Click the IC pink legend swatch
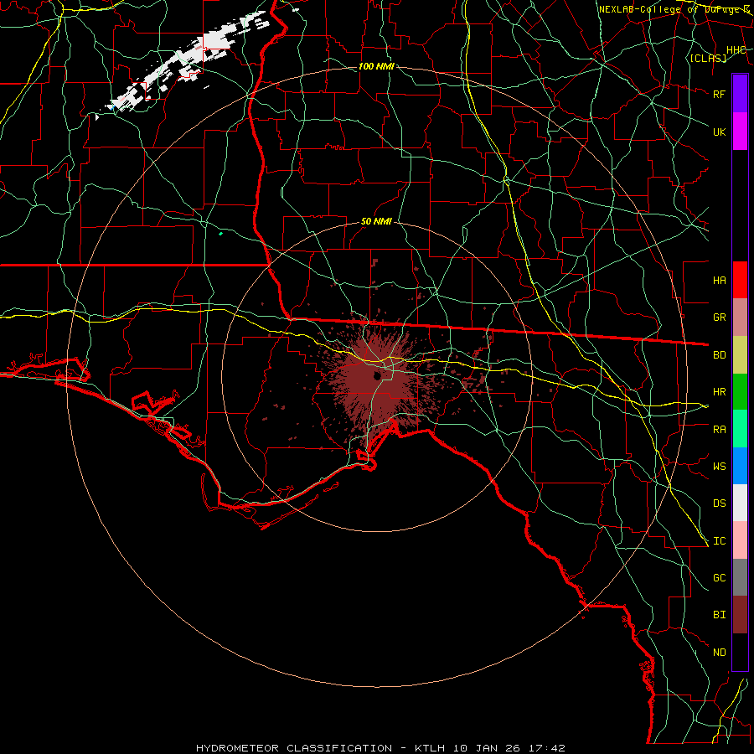Viewport: 754px width, 754px height. click(740, 540)
